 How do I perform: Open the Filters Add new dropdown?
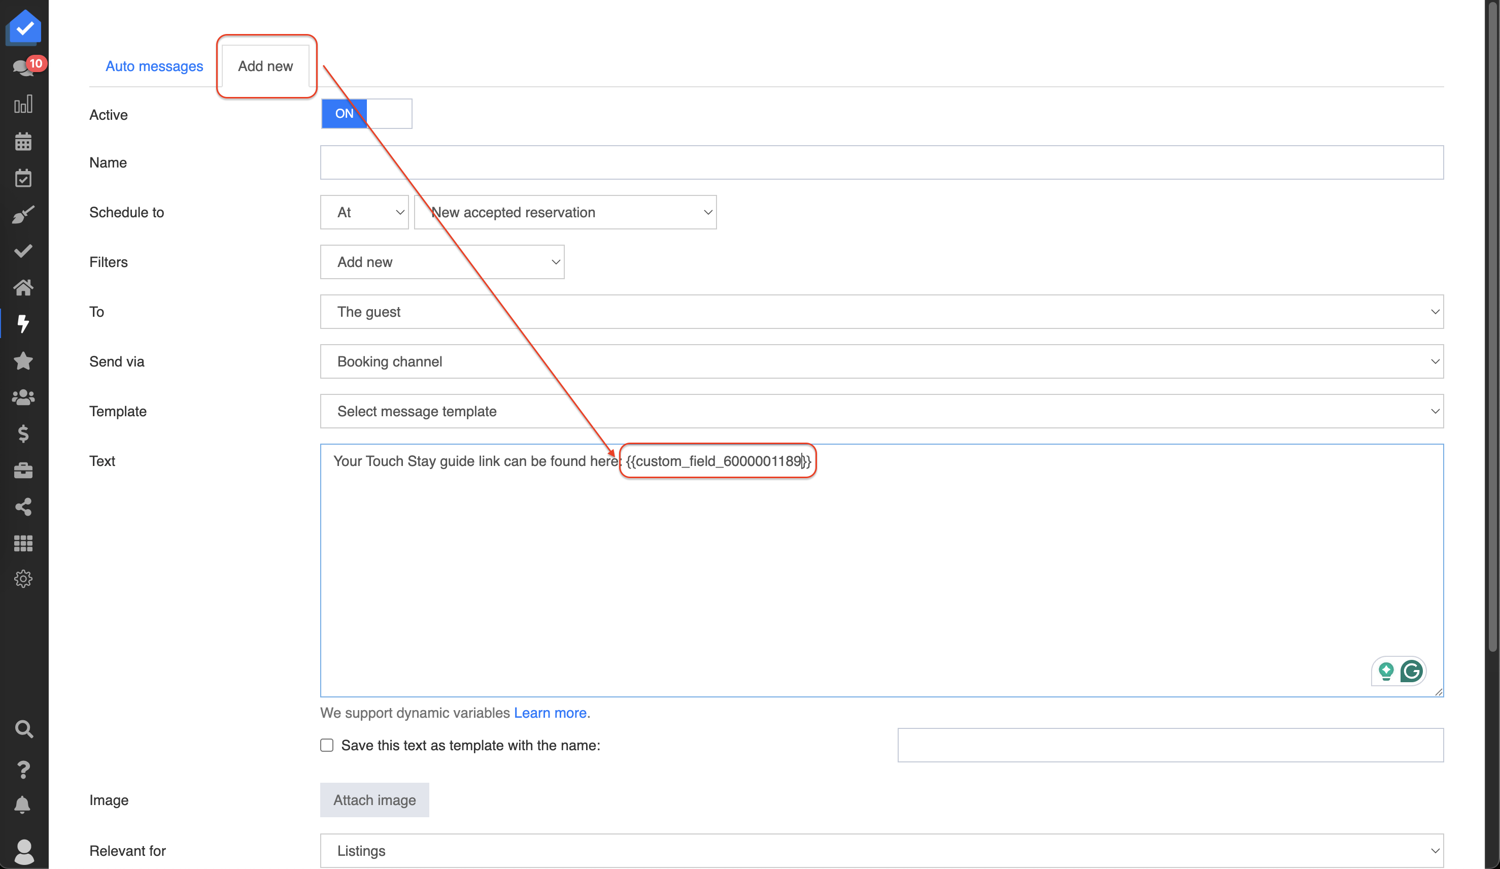(x=441, y=262)
